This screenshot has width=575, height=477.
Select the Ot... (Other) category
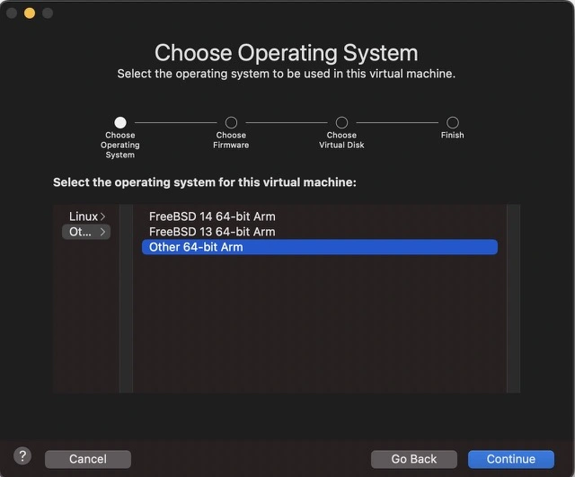[x=86, y=232]
